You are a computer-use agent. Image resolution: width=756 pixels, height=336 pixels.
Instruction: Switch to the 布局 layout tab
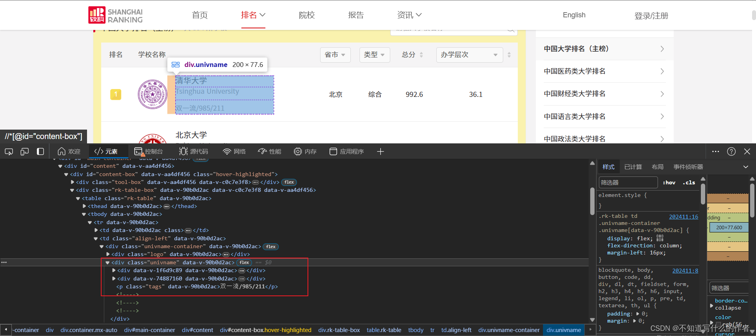tap(657, 167)
